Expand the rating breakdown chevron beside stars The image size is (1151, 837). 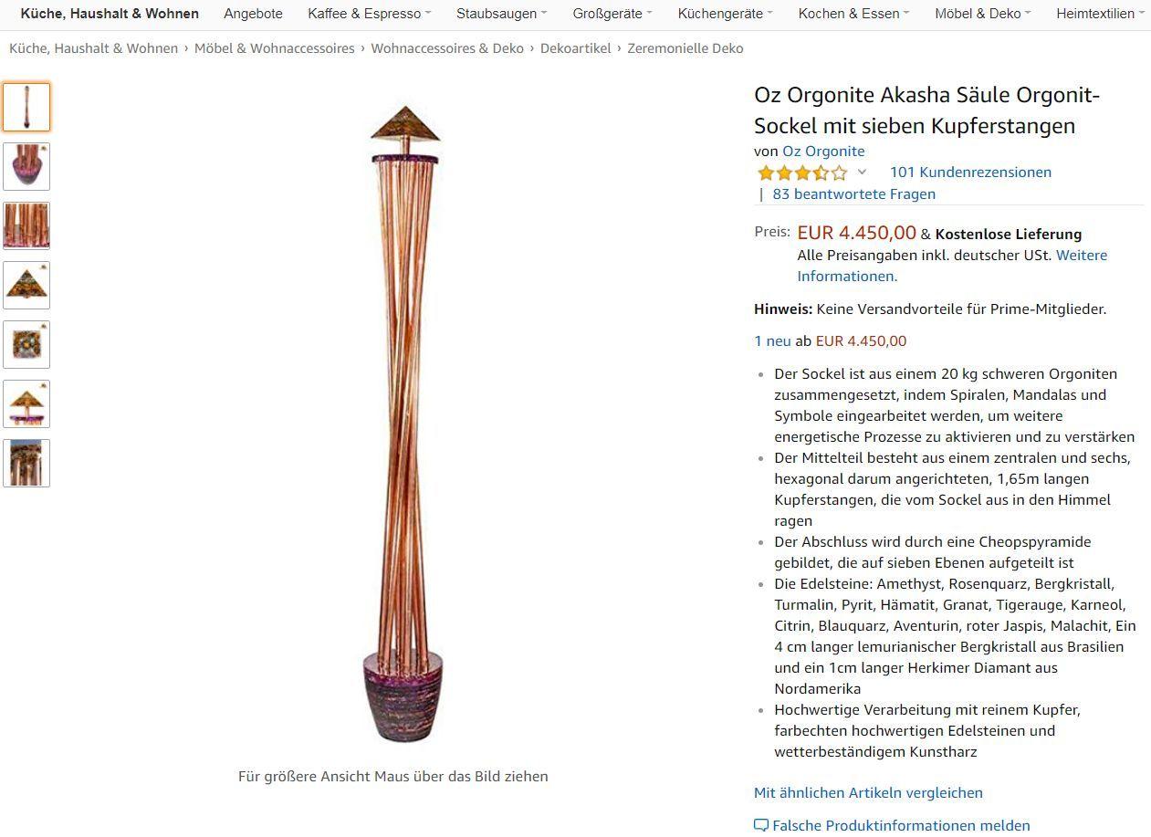(x=862, y=172)
